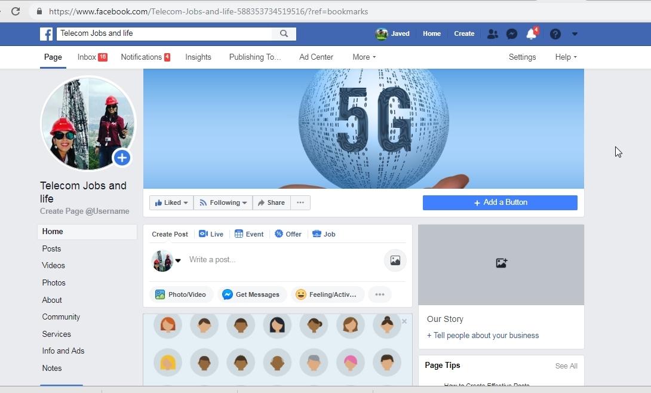Click the pink-haired avatar icon

tap(351, 363)
